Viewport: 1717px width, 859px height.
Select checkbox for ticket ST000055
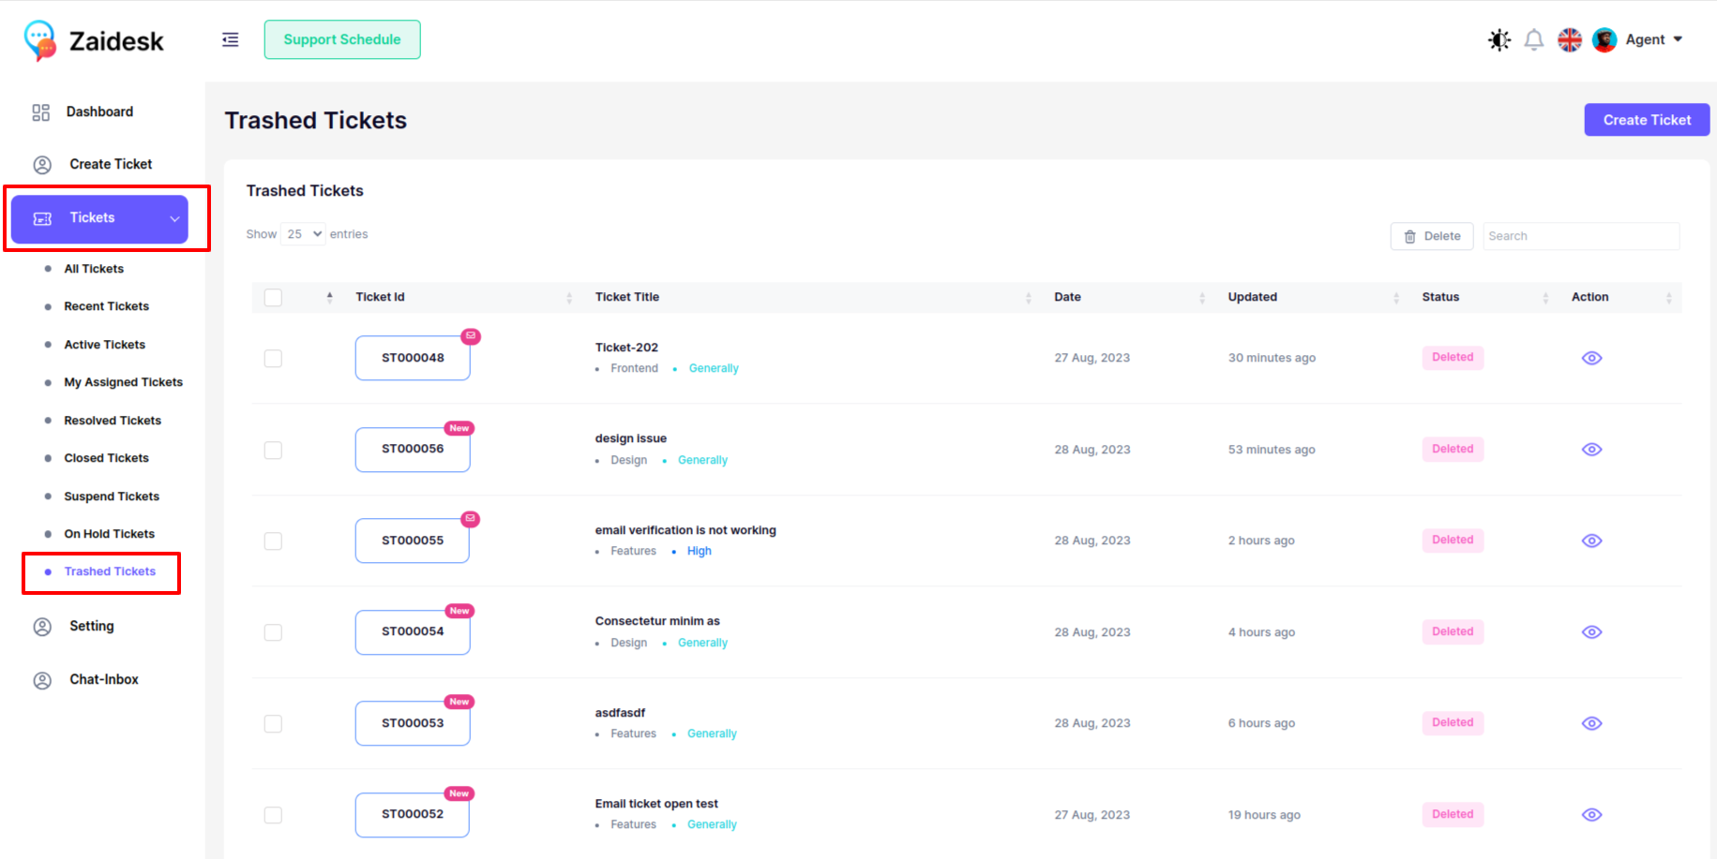click(x=273, y=541)
